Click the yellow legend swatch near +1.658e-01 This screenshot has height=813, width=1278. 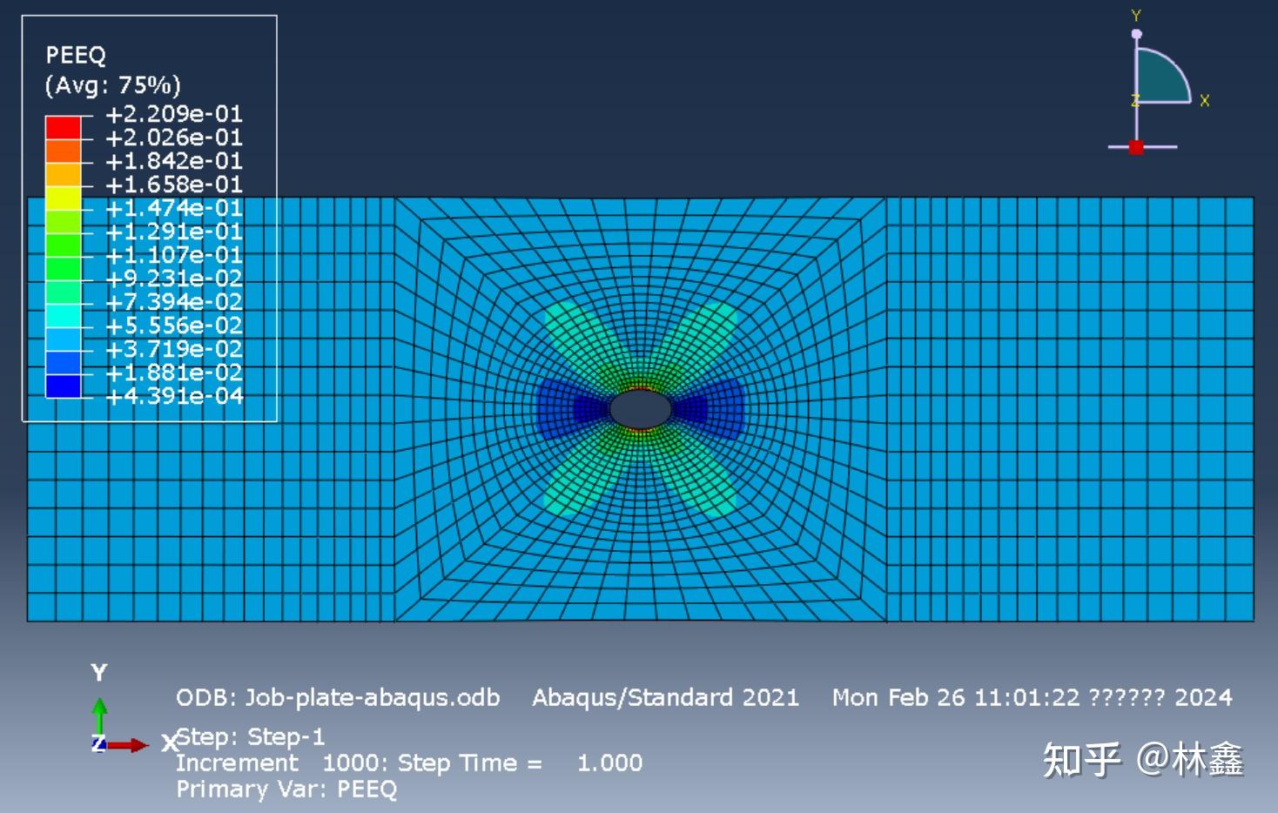point(64,198)
